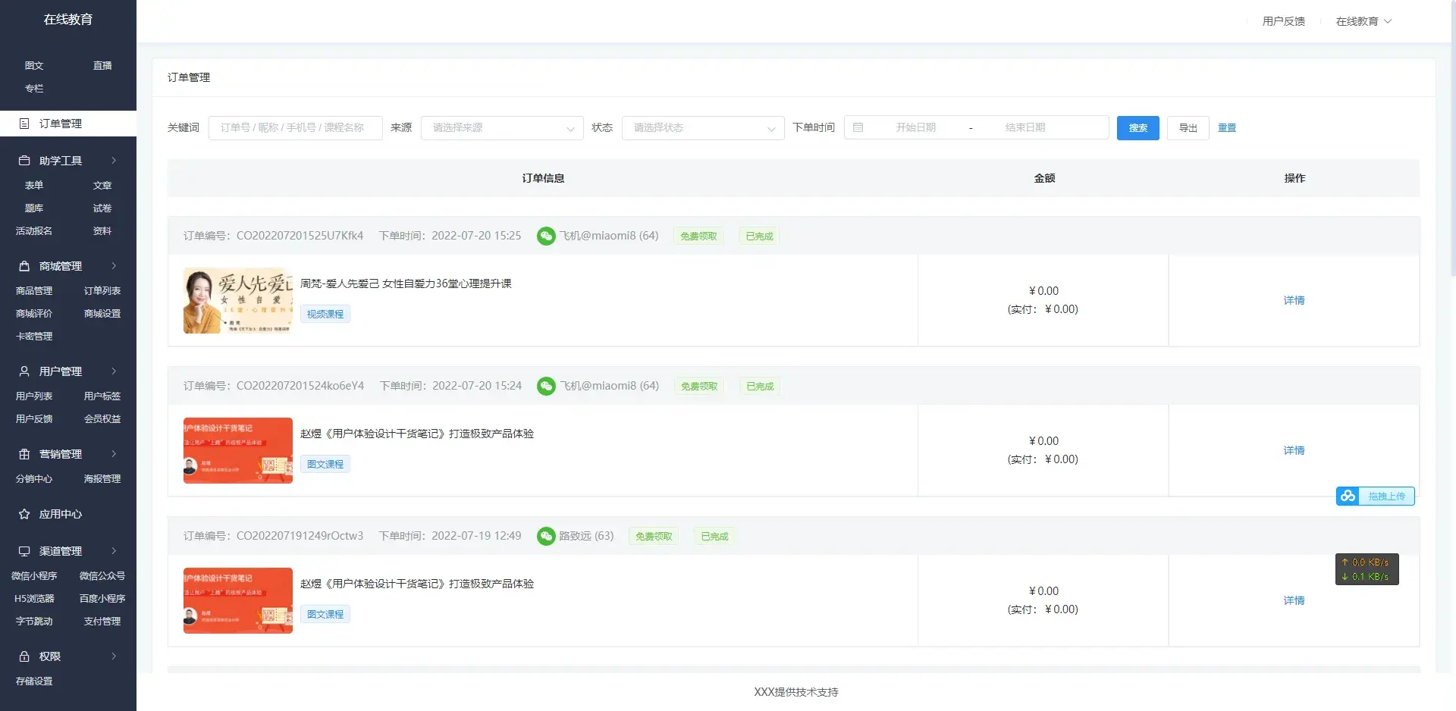Click the 重置 reset link

(x=1227, y=127)
